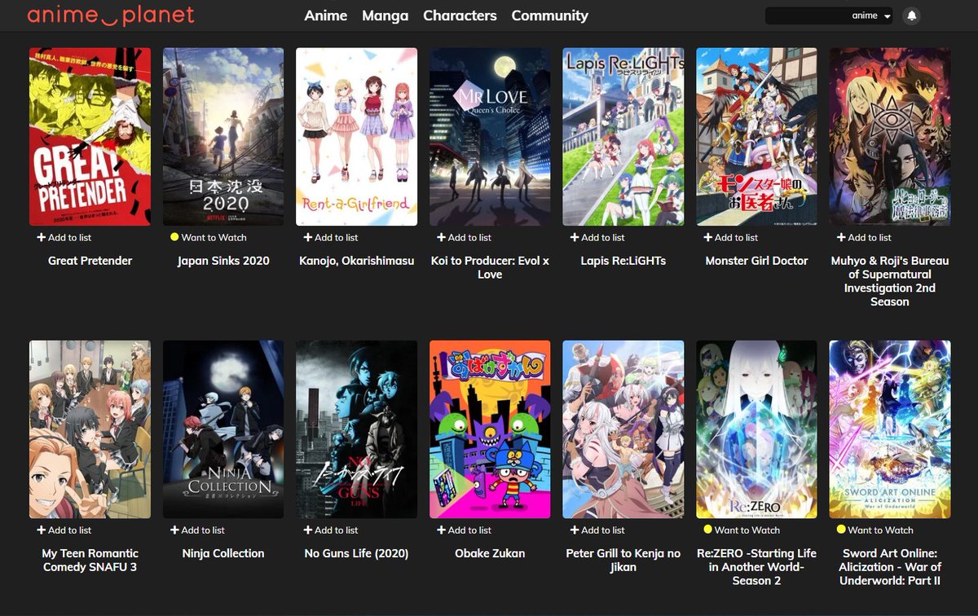Click the Lapis Re:LiGHTs title link

pyautogui.click(x=623, y=261)
